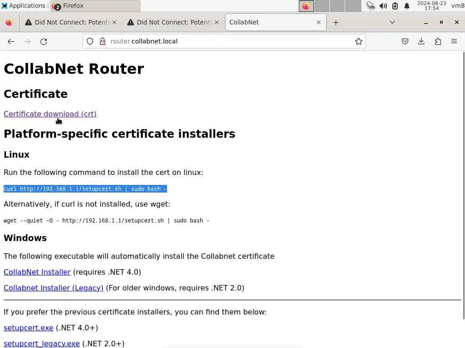Go back to the previous page
The image size is (465, 348).
click(x=11, y=41)
